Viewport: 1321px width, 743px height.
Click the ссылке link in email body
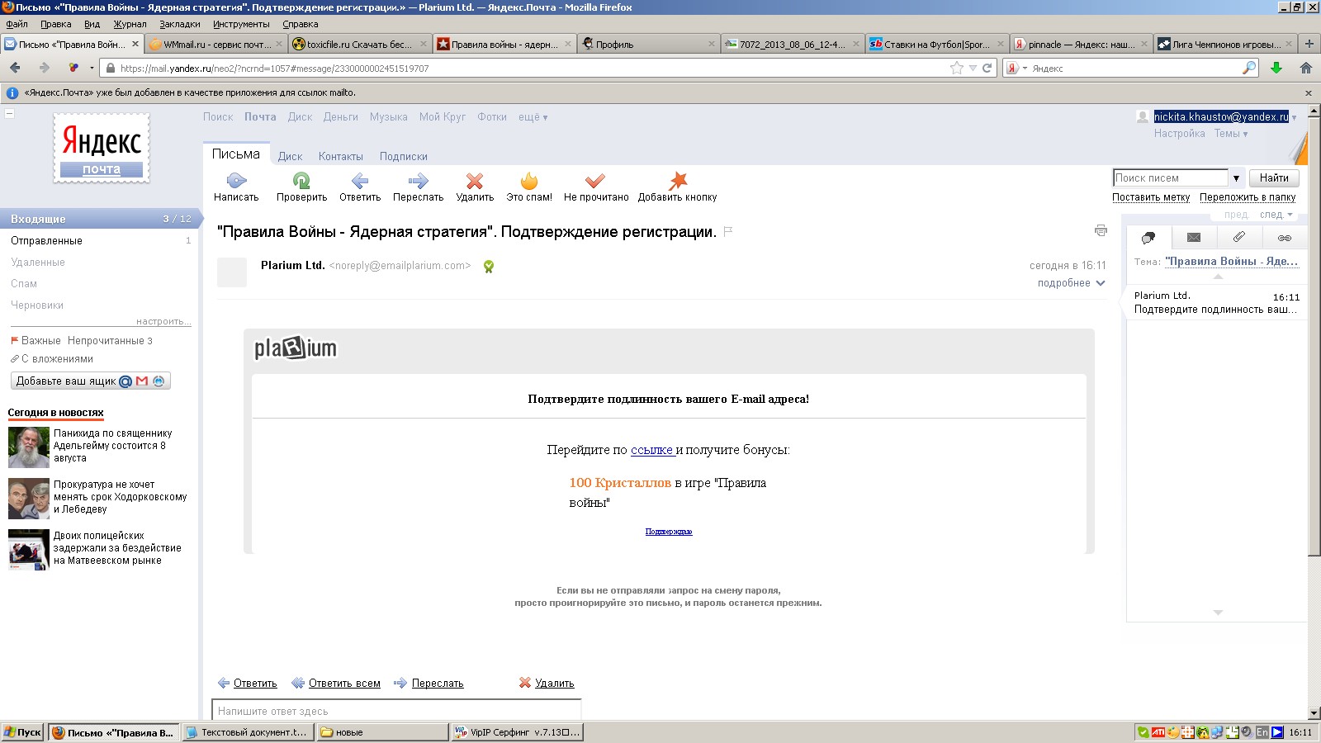(x=651, y=450)
